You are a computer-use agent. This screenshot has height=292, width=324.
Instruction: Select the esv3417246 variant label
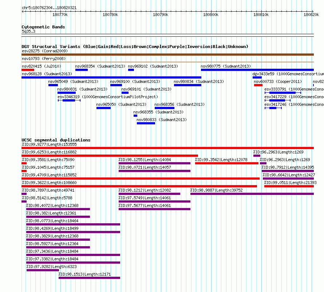pyautogui.click(x=294, y=104)
